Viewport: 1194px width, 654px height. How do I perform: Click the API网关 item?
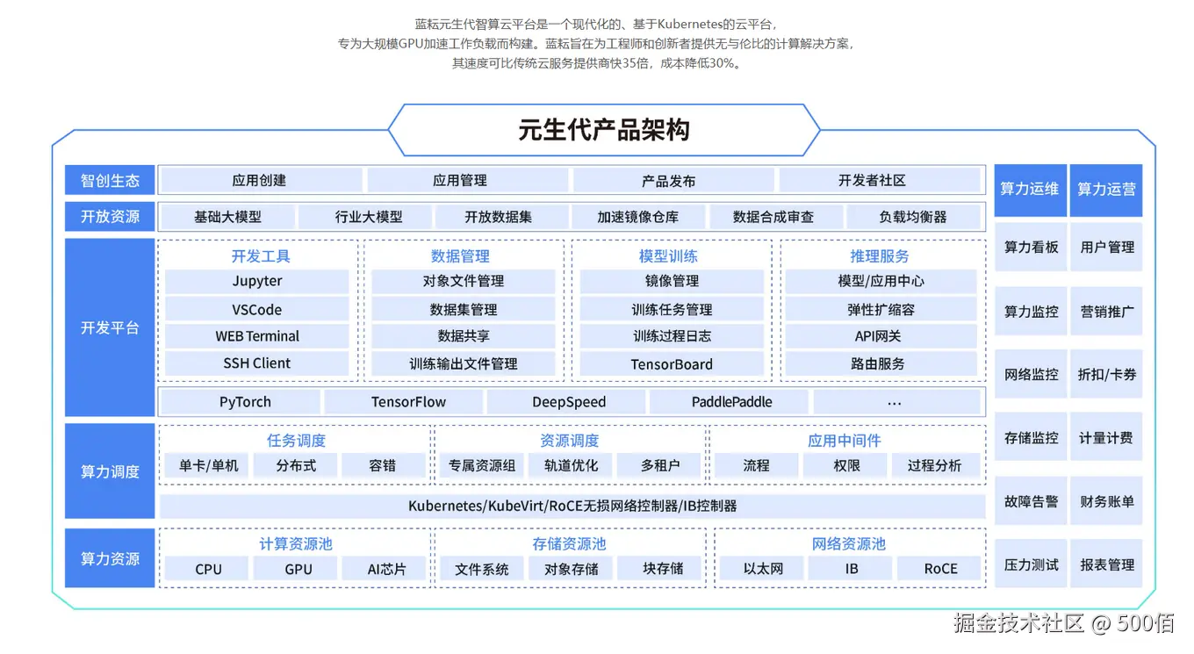coord(881,336)
